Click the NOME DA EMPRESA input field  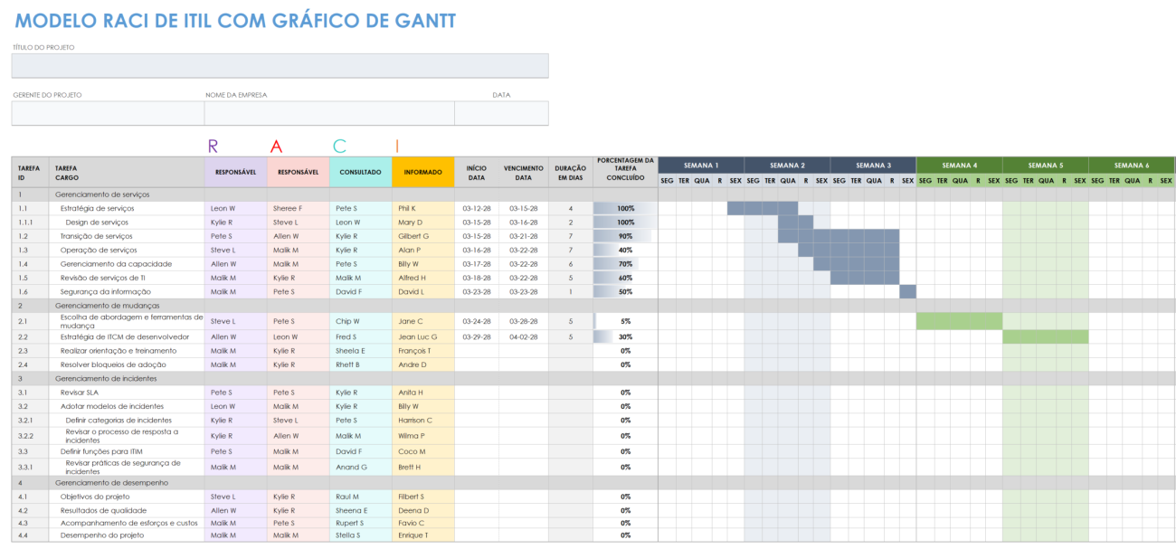[x=328, y=112]
